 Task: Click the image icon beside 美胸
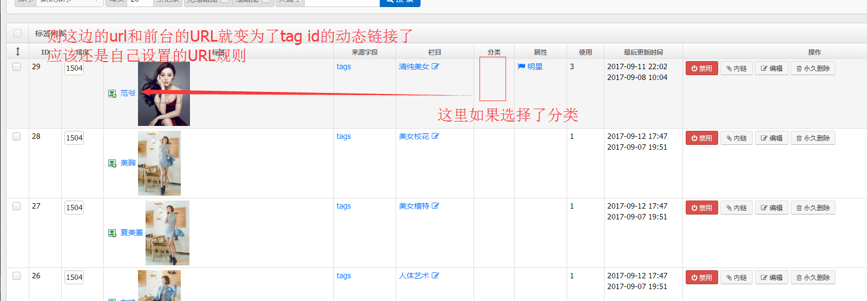[112, 163]
